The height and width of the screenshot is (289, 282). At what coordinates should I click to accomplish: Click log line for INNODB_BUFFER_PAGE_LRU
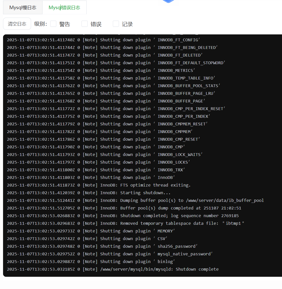click(111, 94)
